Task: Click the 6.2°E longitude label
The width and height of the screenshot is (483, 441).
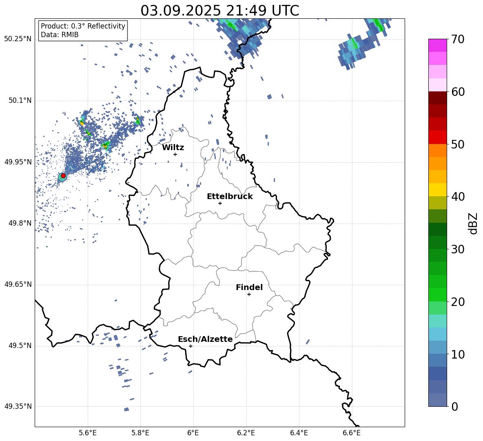Action: pyautogui.click(x=246, y=433)
